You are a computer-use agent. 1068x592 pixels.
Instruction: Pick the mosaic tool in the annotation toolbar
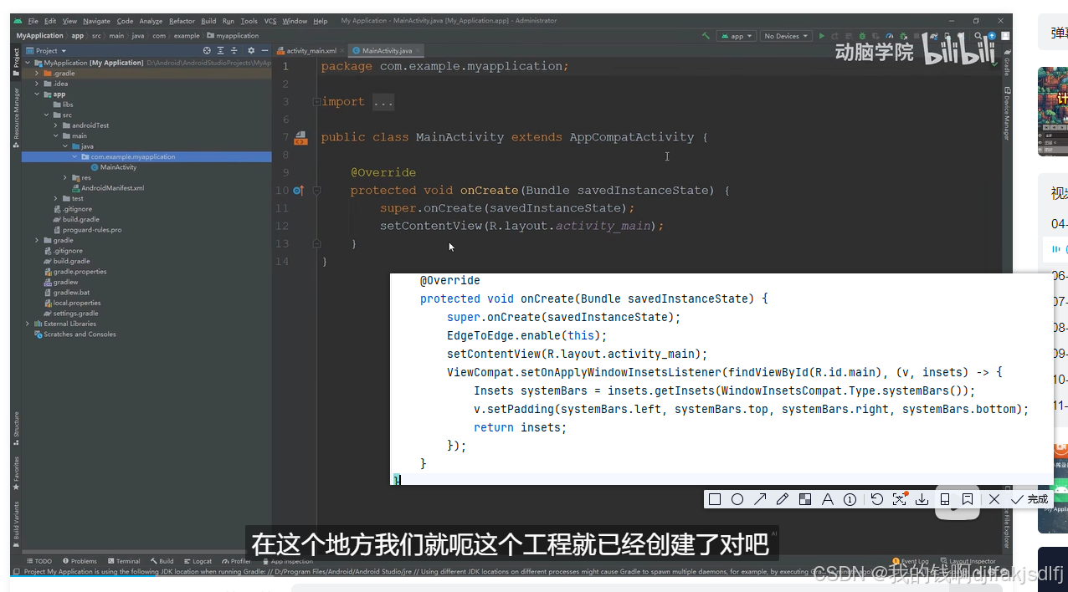(x=805, y=498)
